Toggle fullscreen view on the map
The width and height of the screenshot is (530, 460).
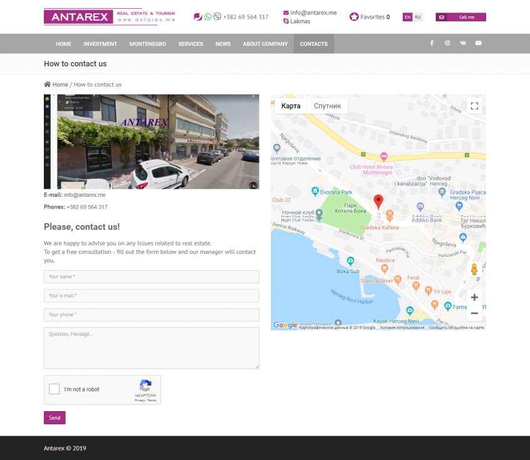474,106
